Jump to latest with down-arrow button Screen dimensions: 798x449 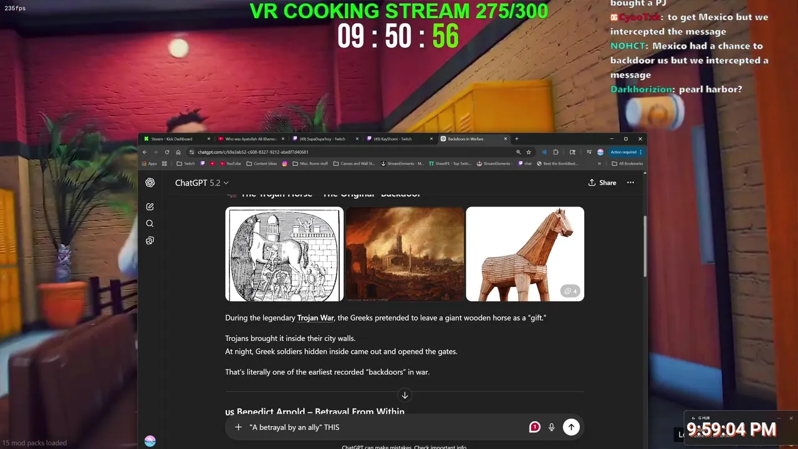pos(405,395)
